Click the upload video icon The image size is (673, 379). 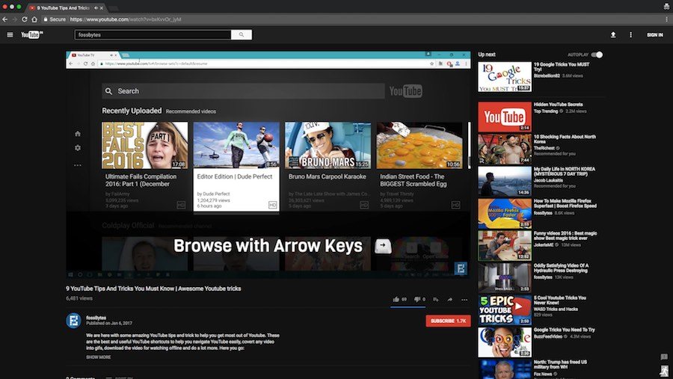click(613, 34)
